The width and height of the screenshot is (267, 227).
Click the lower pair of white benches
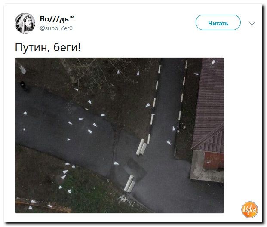point(129,184)
